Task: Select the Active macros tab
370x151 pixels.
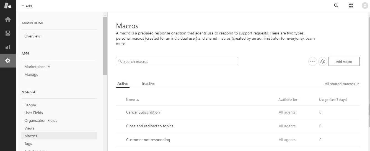Action: [123, 83]
